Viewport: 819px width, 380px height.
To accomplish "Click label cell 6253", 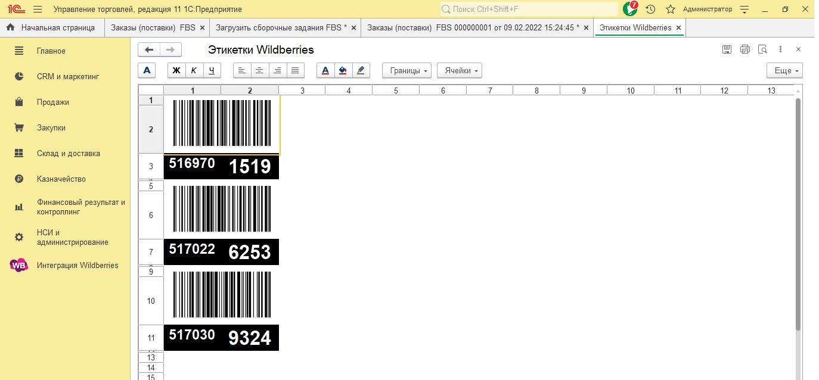I will 250,253.
